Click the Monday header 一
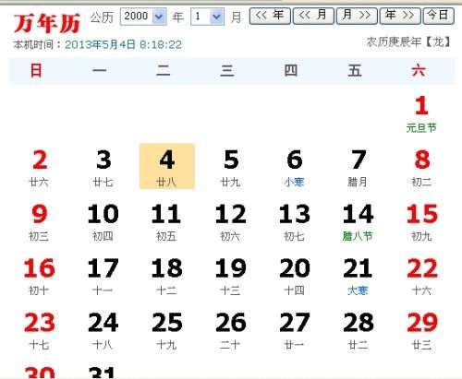Screen dimensions: 462x379 coord(100,71)
